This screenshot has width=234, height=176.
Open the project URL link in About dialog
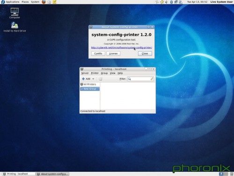click(x=122, y=47)
